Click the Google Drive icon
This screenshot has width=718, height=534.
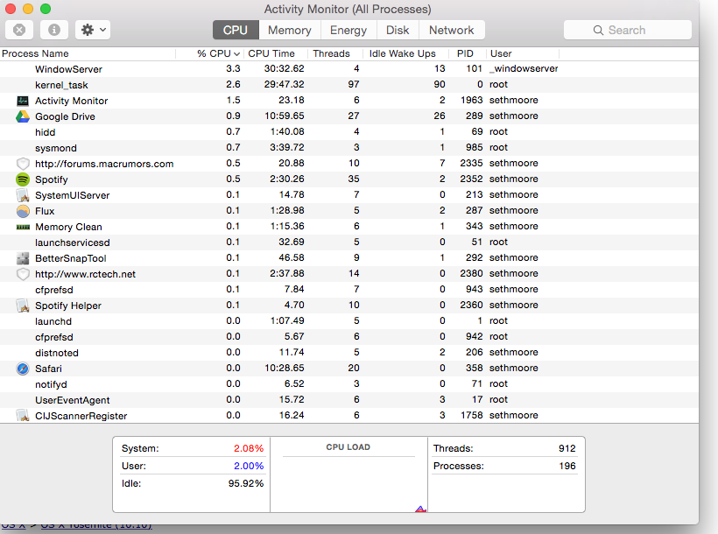[x=23, y=116]
